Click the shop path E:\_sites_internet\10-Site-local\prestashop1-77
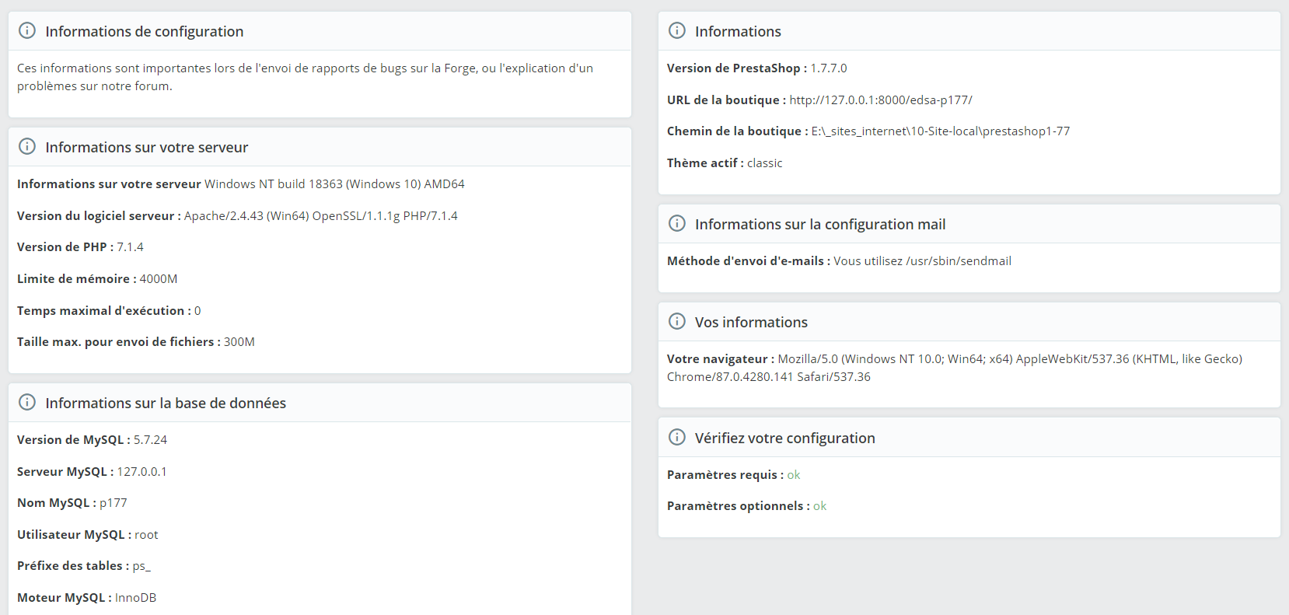This screenshot has width=1289, height=615. 941,131
